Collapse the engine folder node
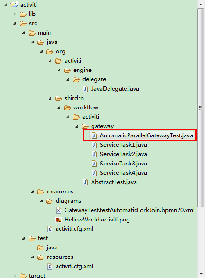Viewport: 208px width, 278px height. 59,71
